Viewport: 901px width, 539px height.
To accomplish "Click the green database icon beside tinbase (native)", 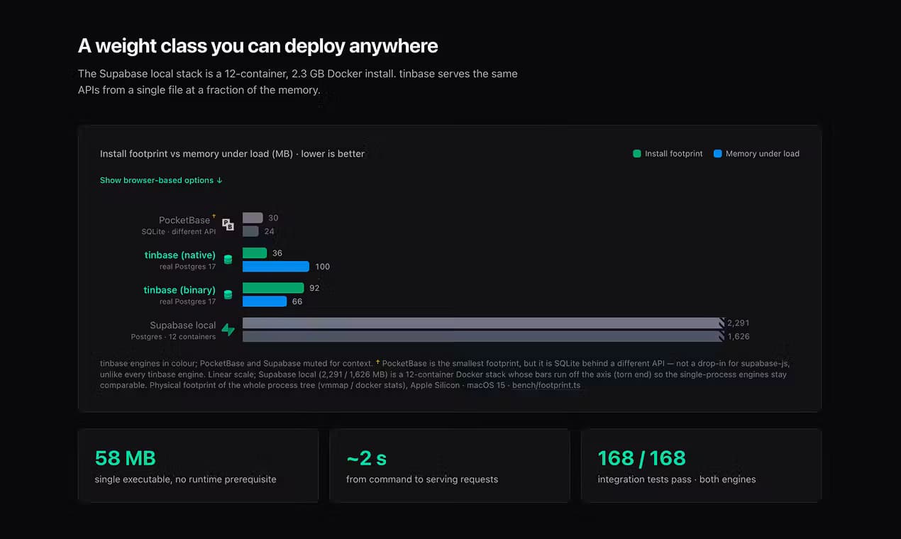I will point(228,260).
